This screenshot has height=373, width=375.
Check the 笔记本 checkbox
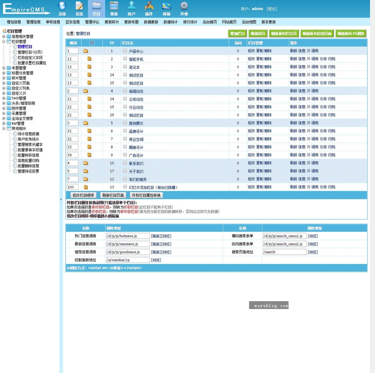(125, 66)
